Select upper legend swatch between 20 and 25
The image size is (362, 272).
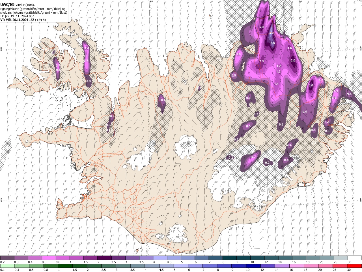tap(327, 258)
